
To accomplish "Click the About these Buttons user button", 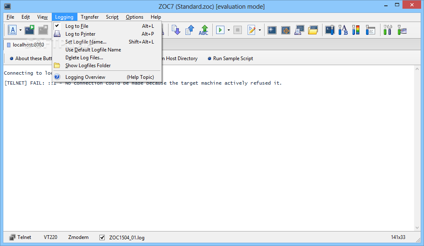I will [31, 58].
